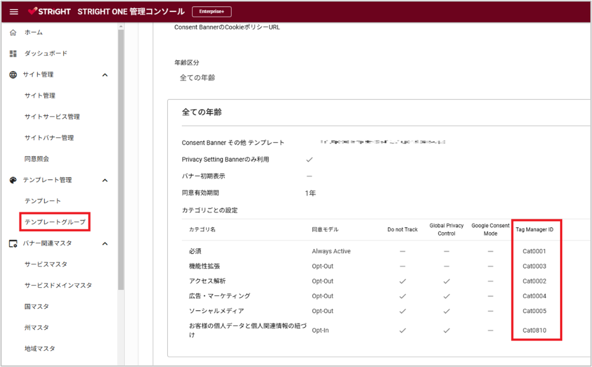Screen dimensions: 592x367
Task: Click Do not Track check for アクセス解析
Action: 403,281
